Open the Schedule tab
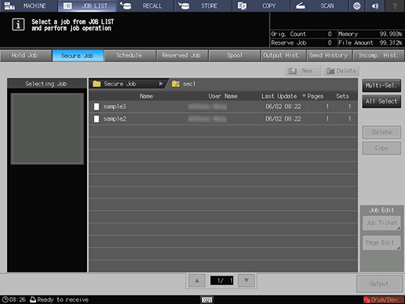Viewport: 405px width, 304px height. pyautogui.click(x=130, y=56)
